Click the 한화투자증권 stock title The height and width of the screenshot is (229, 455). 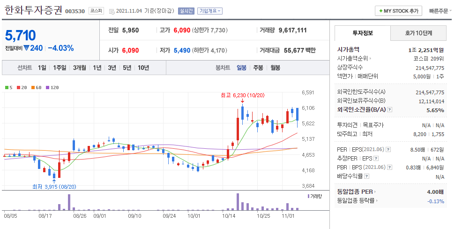[x=33, y=10]
